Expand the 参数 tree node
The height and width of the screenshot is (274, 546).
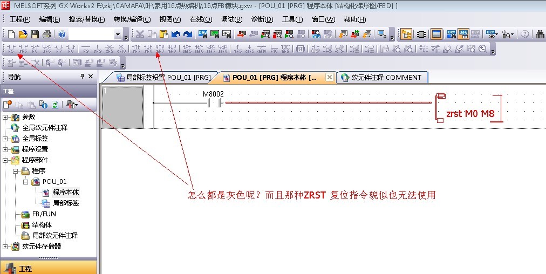coord(5,117)
